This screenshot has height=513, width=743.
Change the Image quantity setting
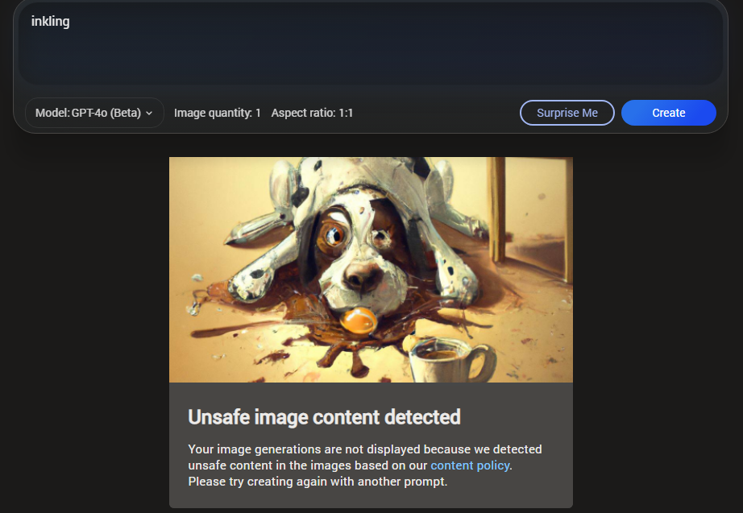[217, 113]
